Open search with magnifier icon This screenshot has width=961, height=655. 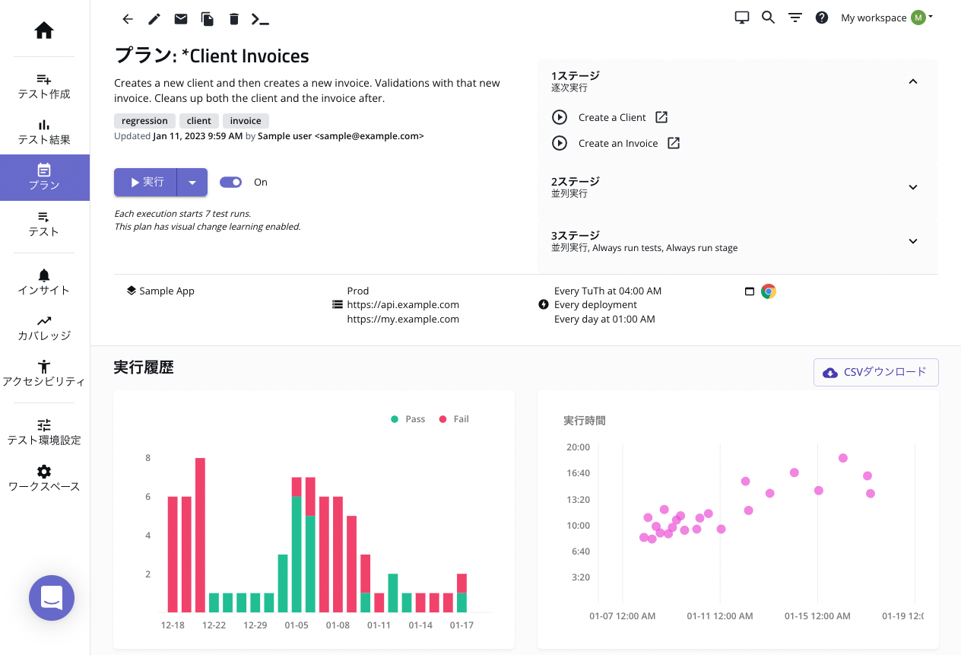coord(768,17)
